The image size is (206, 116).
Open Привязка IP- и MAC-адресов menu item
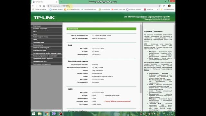tap(46, 59)
